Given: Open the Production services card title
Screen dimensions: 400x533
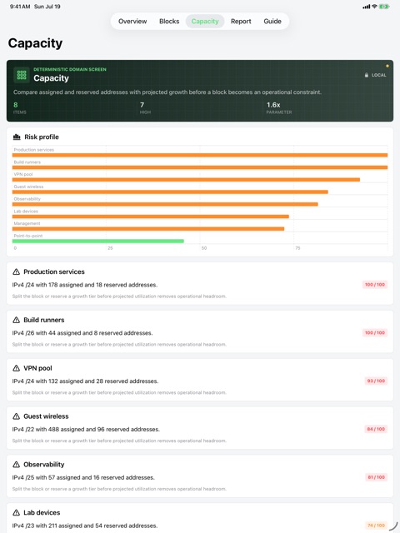Looking at the screenshot, I should pyautogui.click(x=54, y=271).
